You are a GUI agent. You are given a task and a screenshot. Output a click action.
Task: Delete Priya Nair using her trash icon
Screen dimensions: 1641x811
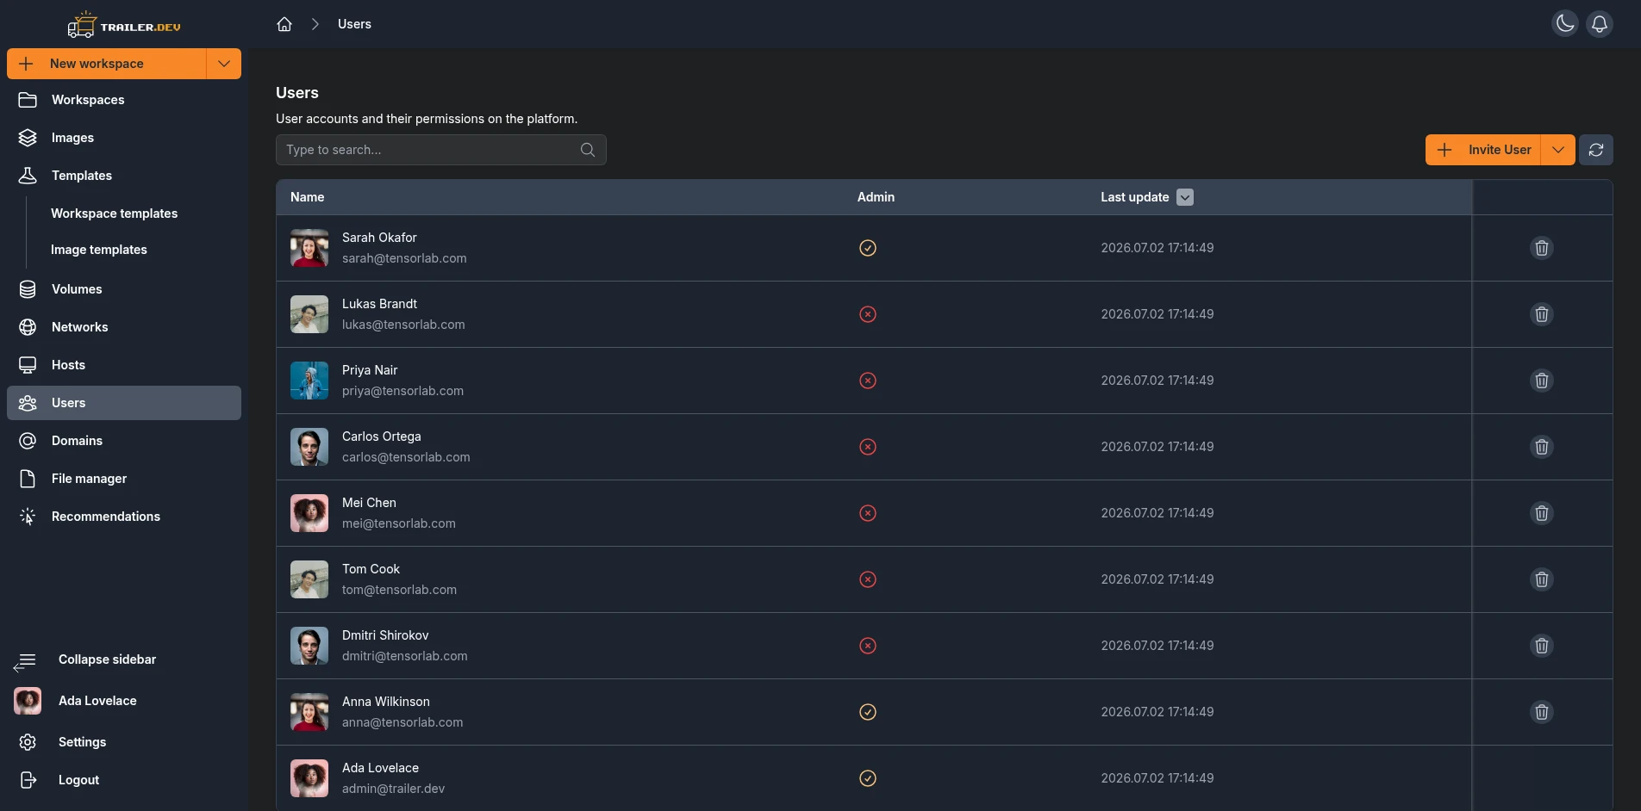1542,381
